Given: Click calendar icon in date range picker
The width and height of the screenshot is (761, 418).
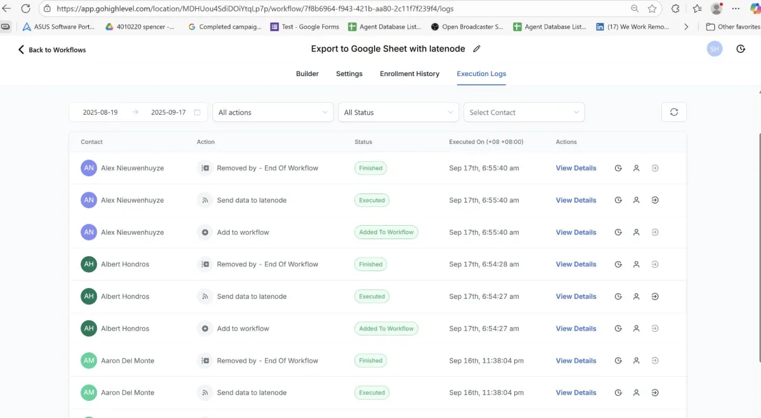Looking at the screenshot, I should coord(197,112).
